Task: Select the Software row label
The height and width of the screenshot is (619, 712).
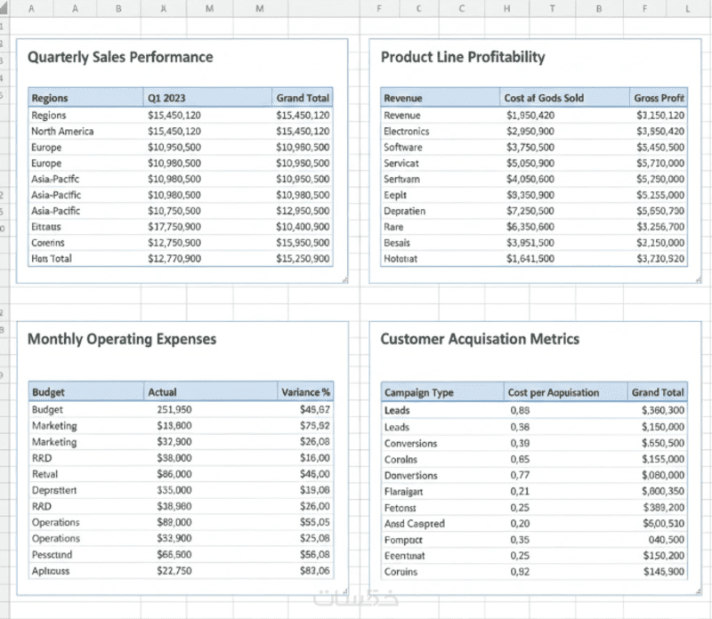Action: [403, 148]
